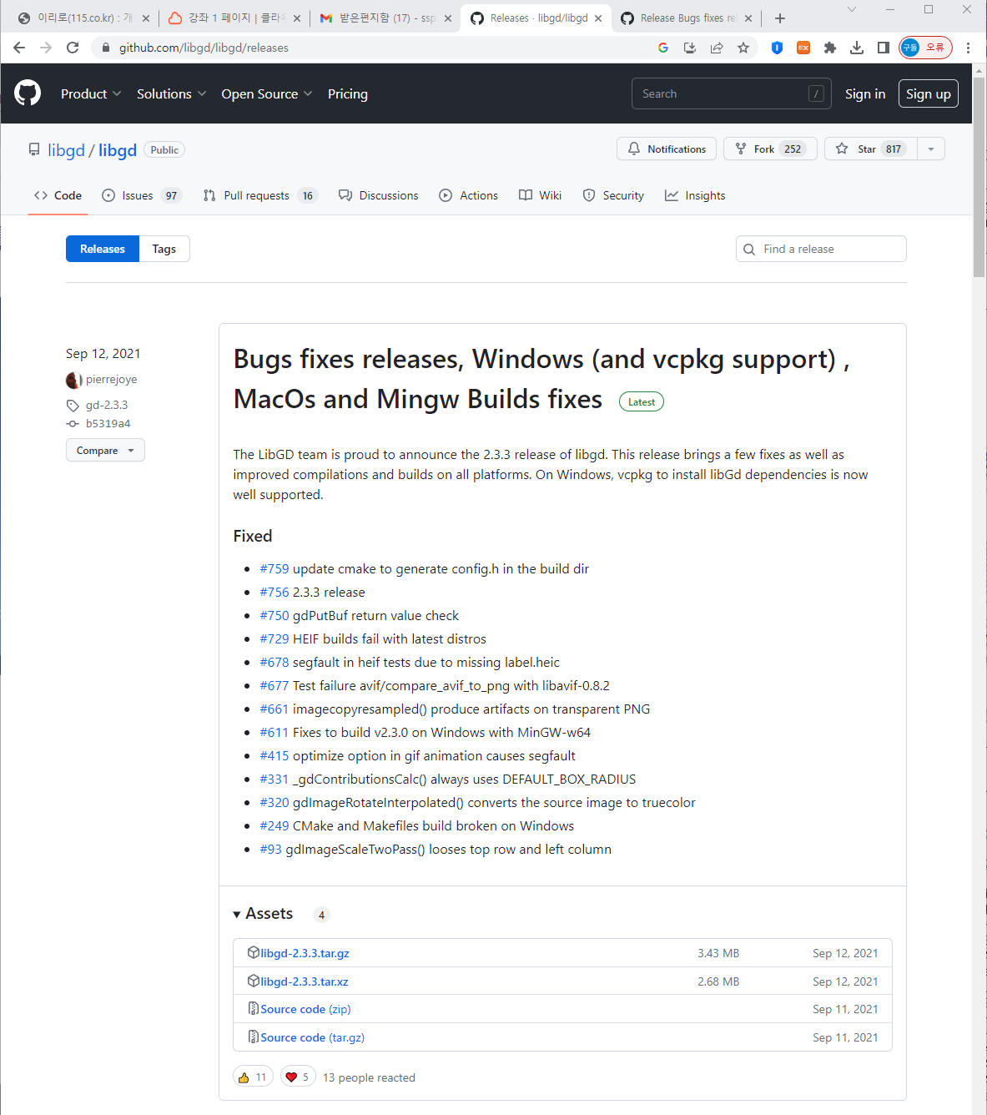Image resolution: width=987 pixels, height=1115 pixels.
Task: Expand the Product menu
Action: coord(91,93)
